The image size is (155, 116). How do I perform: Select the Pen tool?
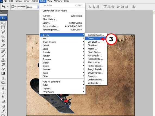[x=3, y=88]
